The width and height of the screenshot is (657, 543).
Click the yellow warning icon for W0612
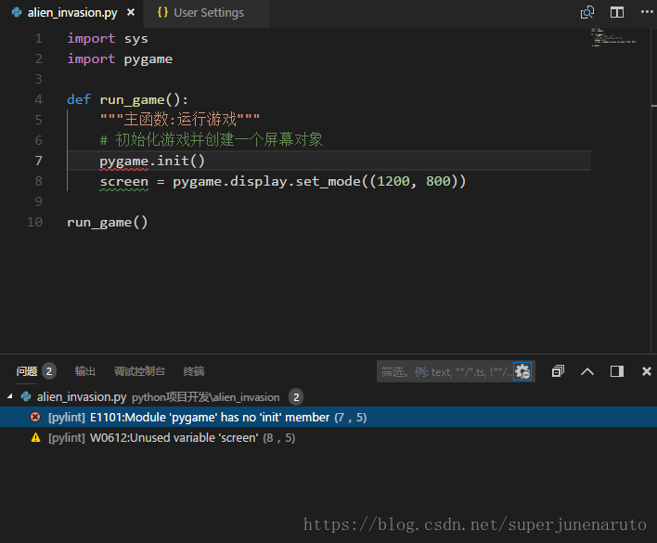(36, 437)
